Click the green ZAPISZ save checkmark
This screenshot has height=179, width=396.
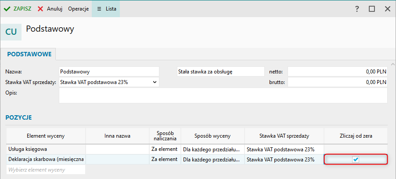tap(7, 8)
